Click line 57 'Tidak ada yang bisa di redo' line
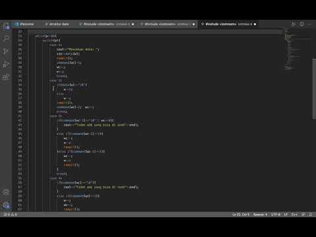The image size is (316, 237). coord(101,187)
